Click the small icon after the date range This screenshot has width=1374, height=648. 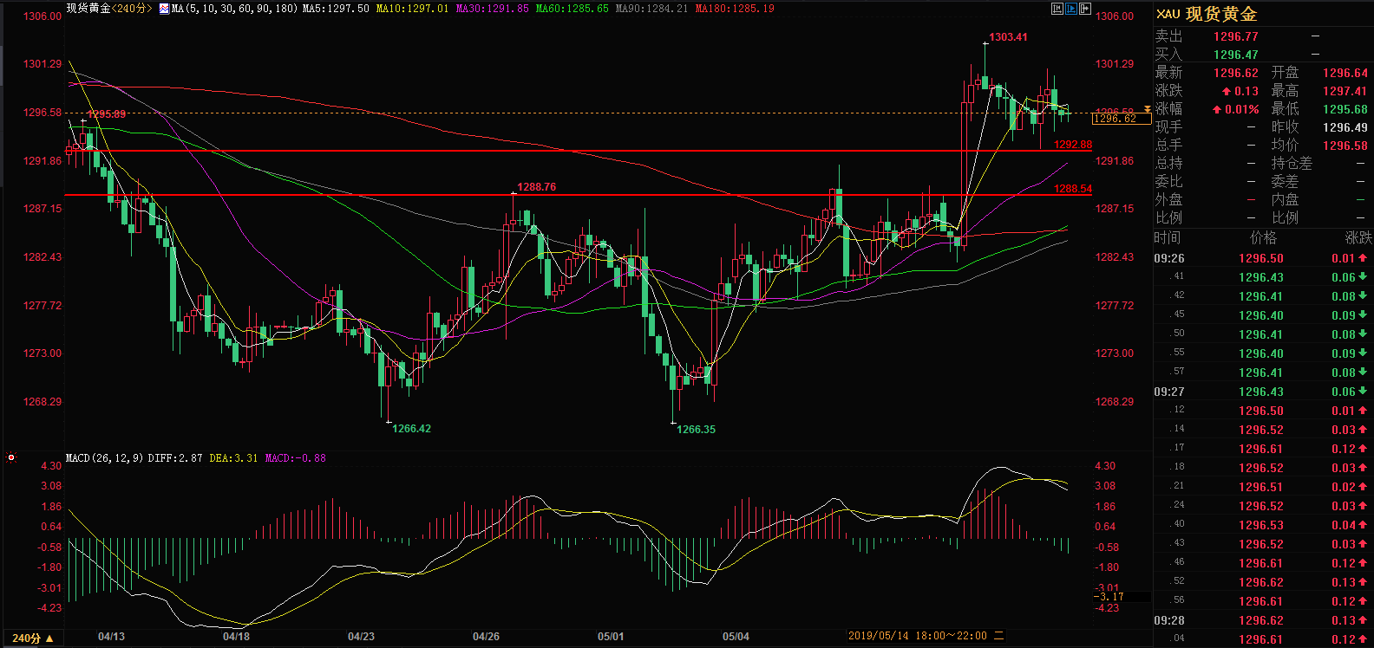pos(999,636)
